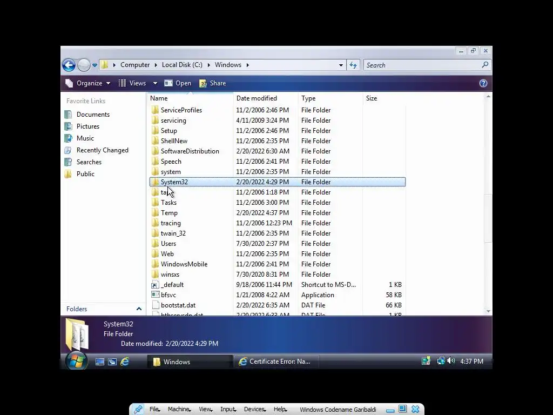Viewport: 553px width, 415px height.
Task: Select the bfsvc application icon
Action: 155,294
